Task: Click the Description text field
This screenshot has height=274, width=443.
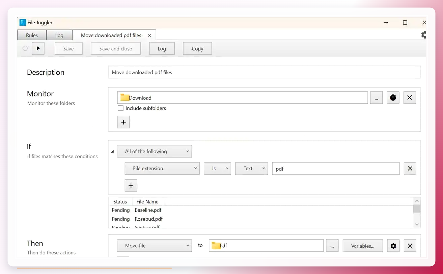Action: pyautogui.click(x=265, y=72)
